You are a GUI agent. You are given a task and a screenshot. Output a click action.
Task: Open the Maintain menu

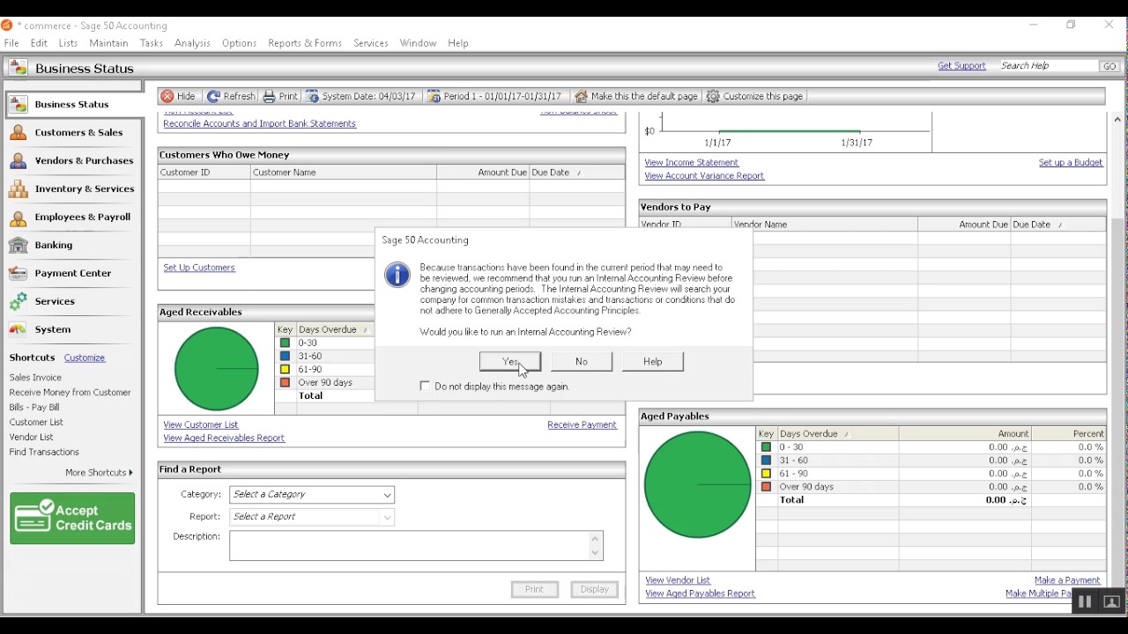click(108, 42)
